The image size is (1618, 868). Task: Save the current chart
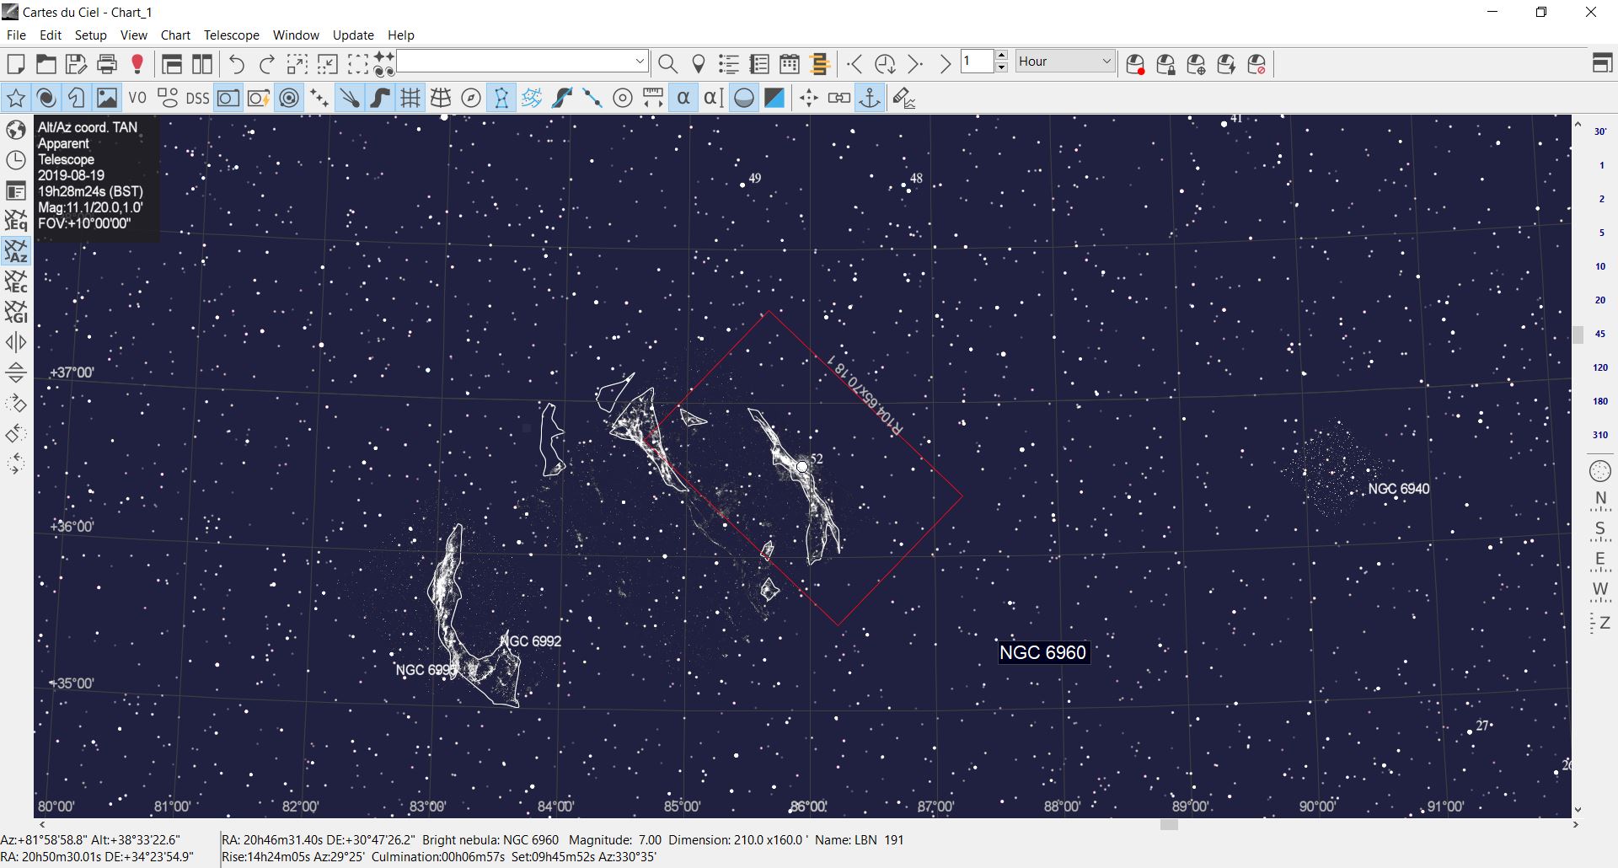(76, 64)
